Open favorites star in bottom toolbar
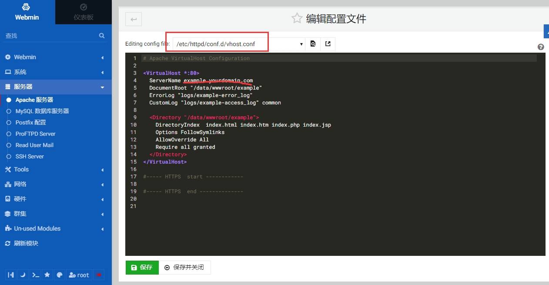Viewport: 549px width, 285px height. [47, 275]
